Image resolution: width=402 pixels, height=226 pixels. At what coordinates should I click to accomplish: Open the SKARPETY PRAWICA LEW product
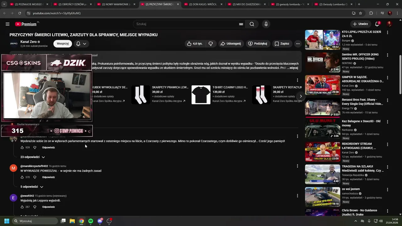(170, 87)
